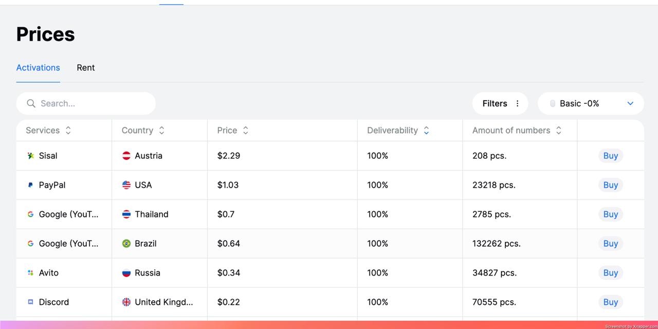Screen dimensions: 658x329
Task: Click the Country column header text
Action: [x=137, y=131]
